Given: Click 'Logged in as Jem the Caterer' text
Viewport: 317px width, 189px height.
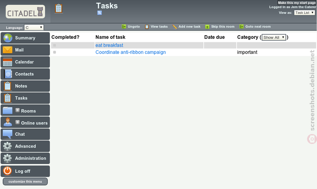Looking at the screenshot, I should pyautogui.click(x=292, y=7).
